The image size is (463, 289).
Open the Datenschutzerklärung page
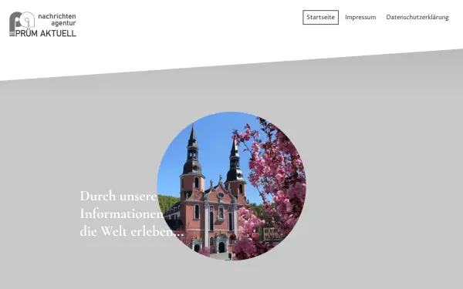[417, 18]
